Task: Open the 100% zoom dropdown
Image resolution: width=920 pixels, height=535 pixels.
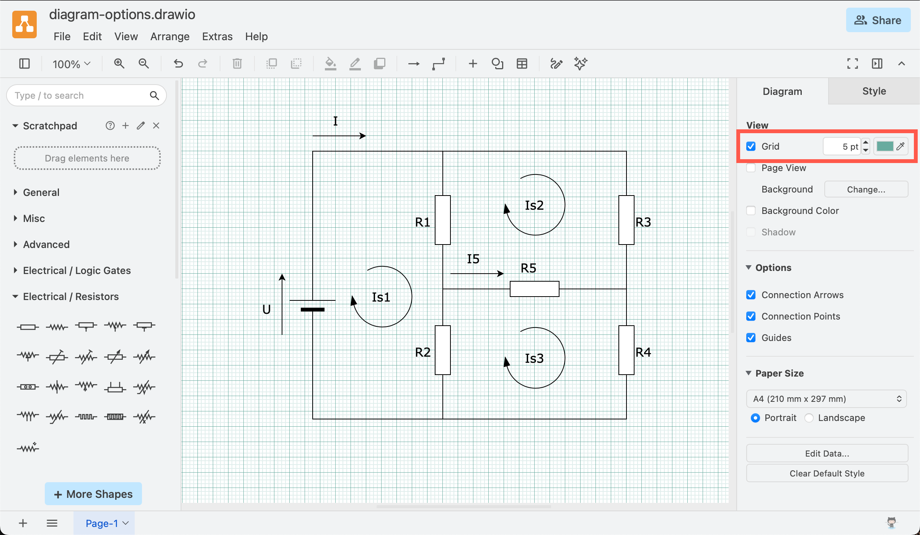Action: 72,64
